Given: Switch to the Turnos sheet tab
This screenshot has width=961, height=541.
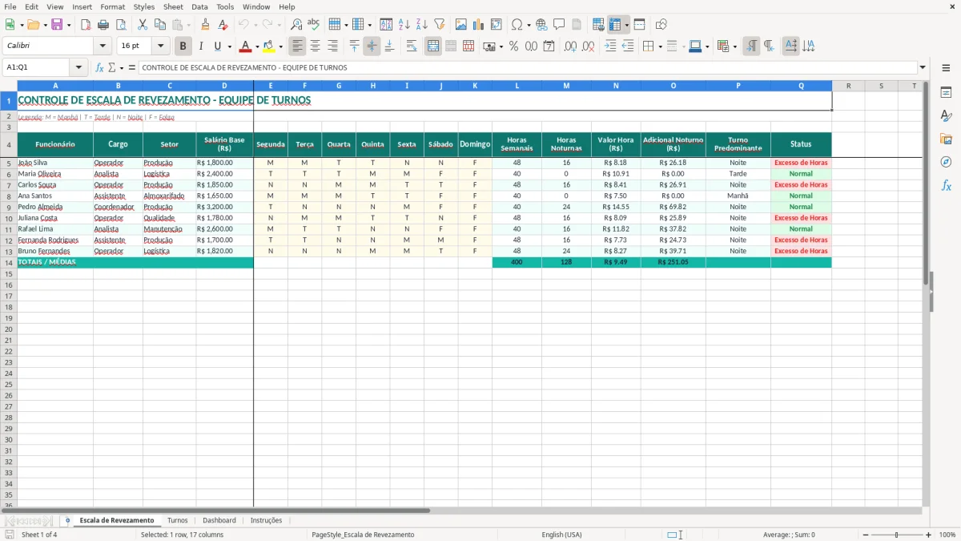Looking at the screenshot, I should point(177,520).
